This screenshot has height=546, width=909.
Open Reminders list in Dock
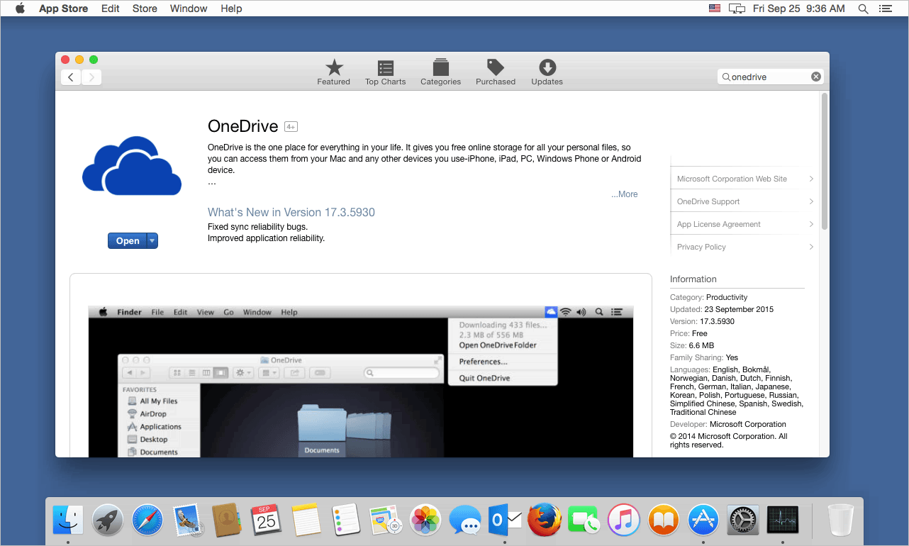[x=346, y=520]
